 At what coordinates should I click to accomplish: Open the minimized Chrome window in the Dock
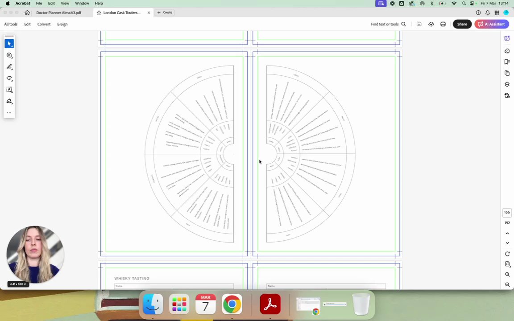[x=308, y=305]
